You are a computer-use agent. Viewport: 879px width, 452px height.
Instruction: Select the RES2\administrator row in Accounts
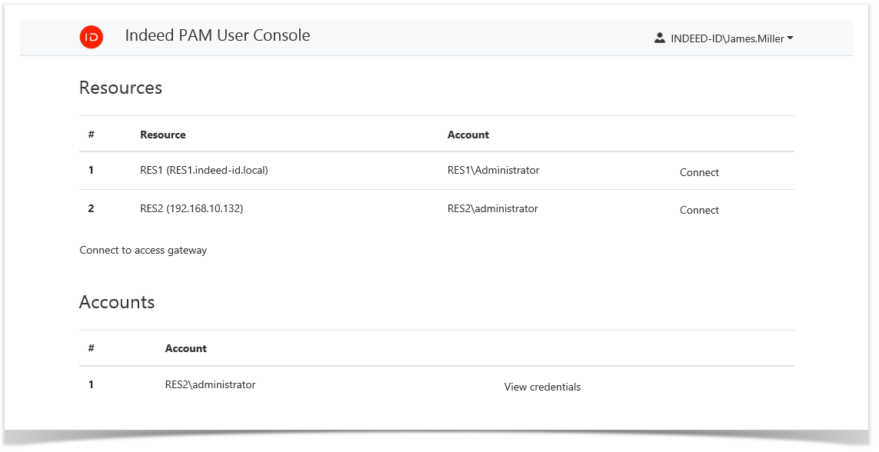point(210,384)
